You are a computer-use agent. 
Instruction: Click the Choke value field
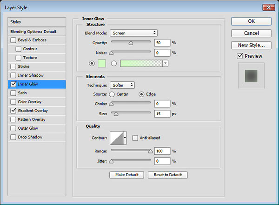[x=162, y=104]
